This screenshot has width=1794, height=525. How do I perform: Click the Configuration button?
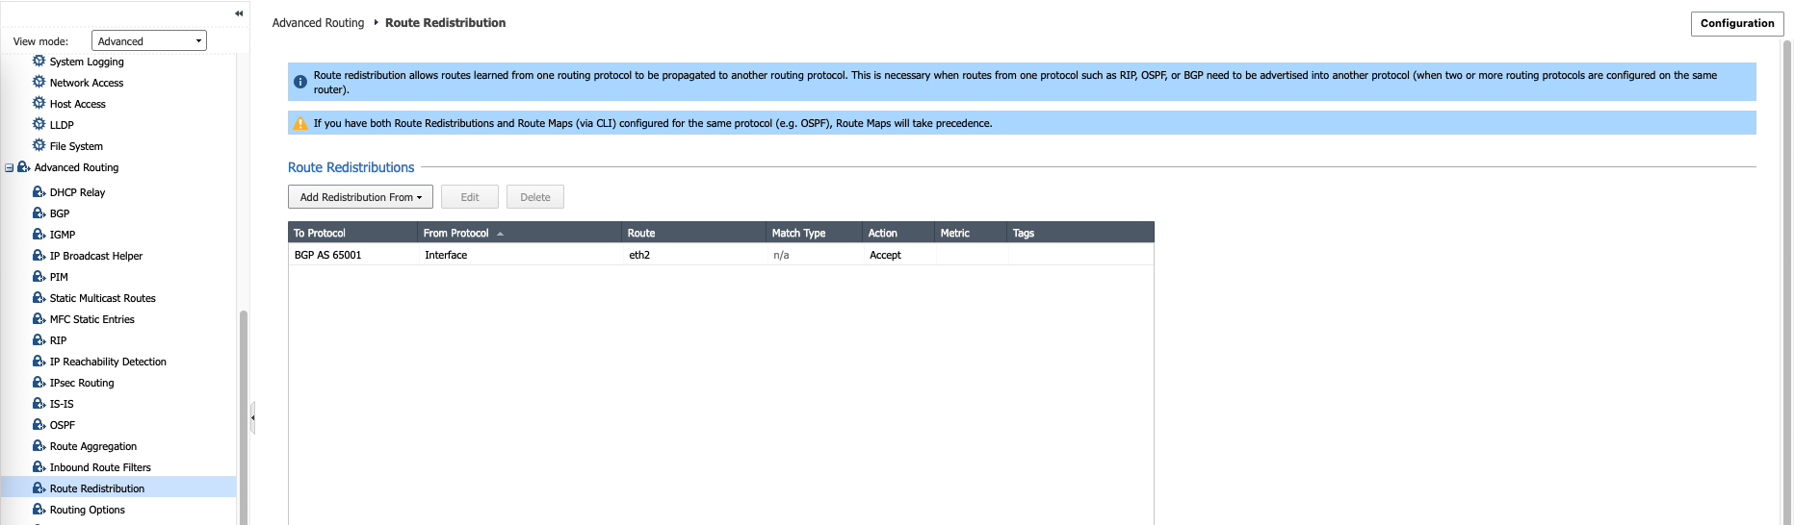(1736, 24)
